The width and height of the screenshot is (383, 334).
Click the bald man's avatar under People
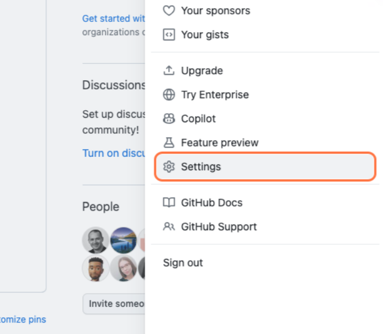(95, 240)
